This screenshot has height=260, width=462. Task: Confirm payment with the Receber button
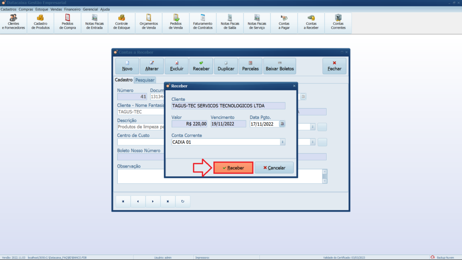(233, 168)
